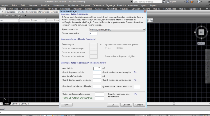This screenshot has width=210, height=116.
Task: Select the Não radio button
Action: tap(118, 48)
